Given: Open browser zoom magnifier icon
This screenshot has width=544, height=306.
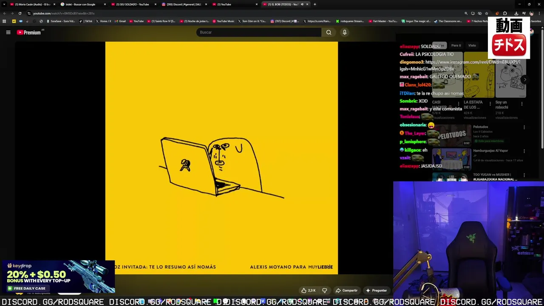Looking at the screenshot, I should click(x=466, y=13).
